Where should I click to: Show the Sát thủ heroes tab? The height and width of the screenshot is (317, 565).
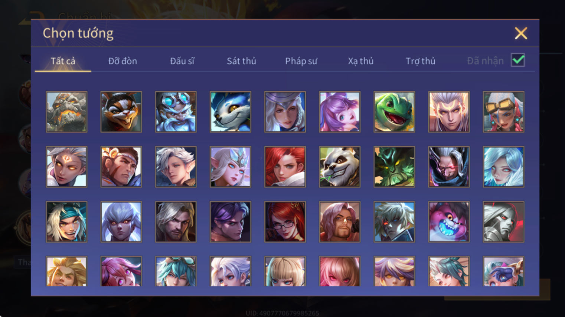click(242, 61)
